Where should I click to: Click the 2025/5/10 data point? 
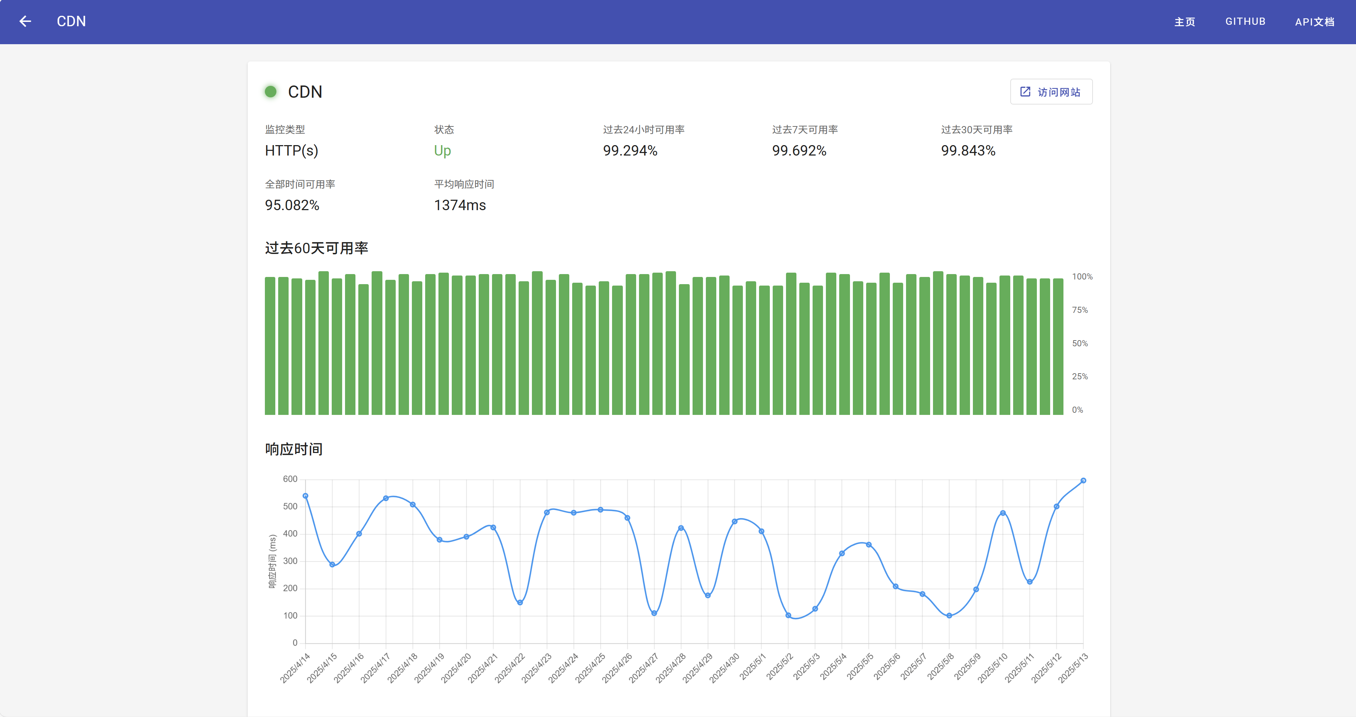tap(1003, 513)
